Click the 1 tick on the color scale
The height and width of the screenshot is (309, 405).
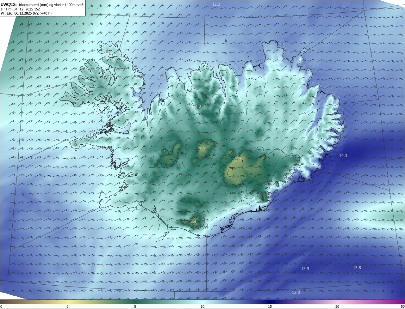[x=68, y=306]
